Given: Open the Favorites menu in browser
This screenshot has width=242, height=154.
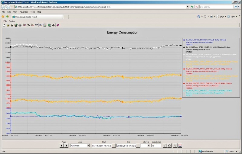Looking at the screenshot, I should tap(24, 12).
